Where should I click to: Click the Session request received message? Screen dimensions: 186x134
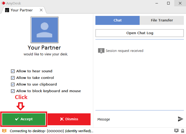[124, 51]
